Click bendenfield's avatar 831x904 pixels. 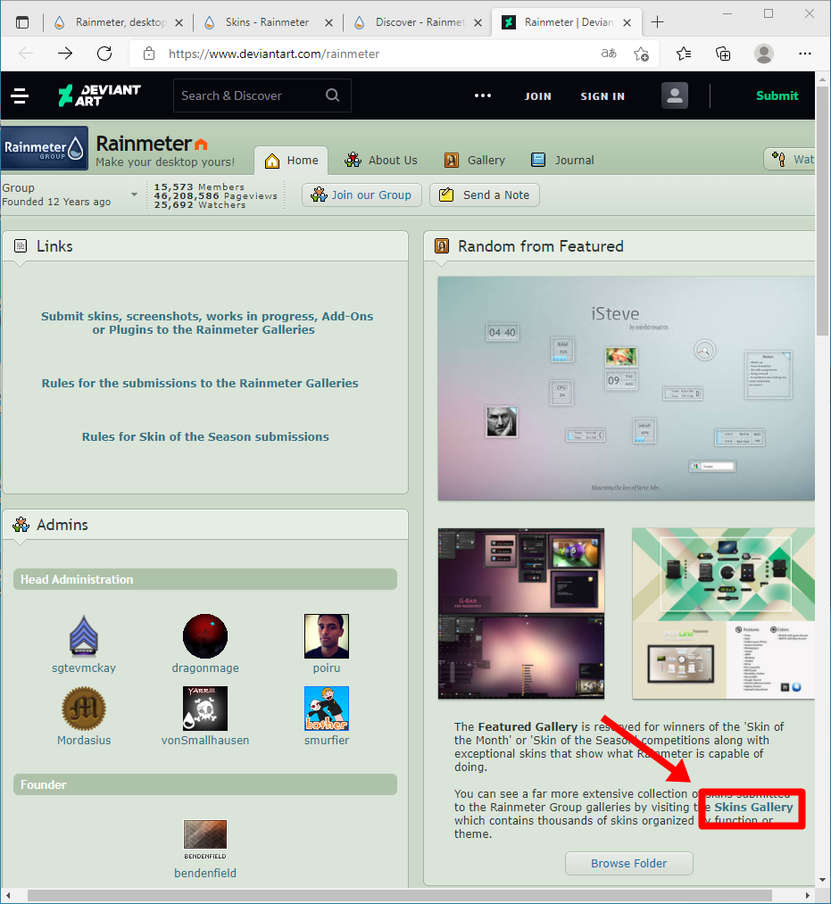pos(205,840)
